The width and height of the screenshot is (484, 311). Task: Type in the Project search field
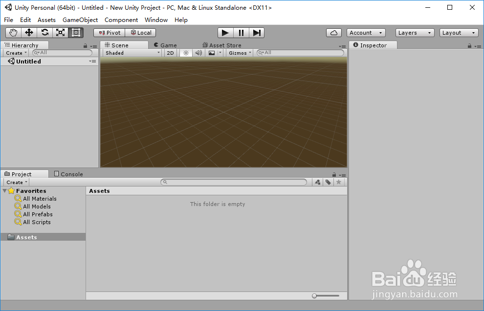(234, 182)
